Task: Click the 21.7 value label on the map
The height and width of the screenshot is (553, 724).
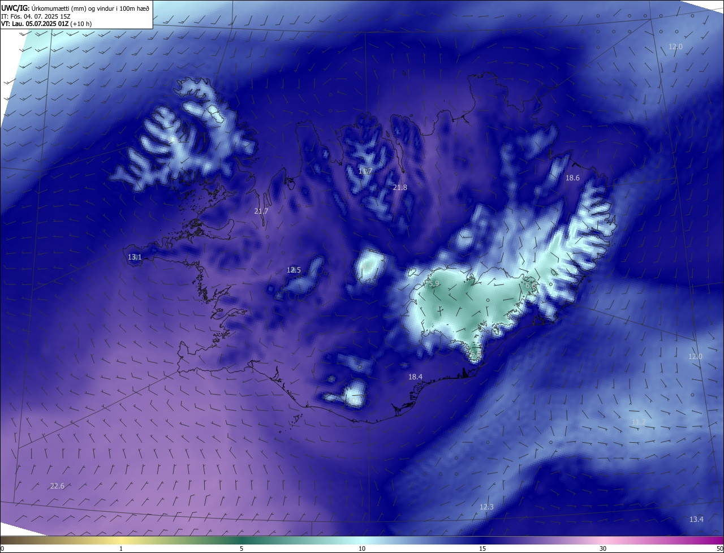Action: pos(261,211)
